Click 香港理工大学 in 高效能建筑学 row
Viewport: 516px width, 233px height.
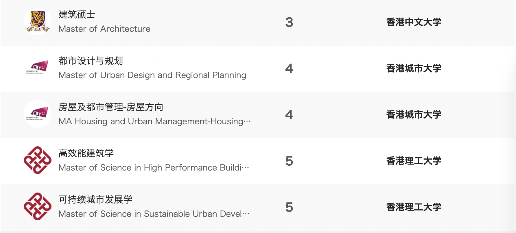coord(414,161)
